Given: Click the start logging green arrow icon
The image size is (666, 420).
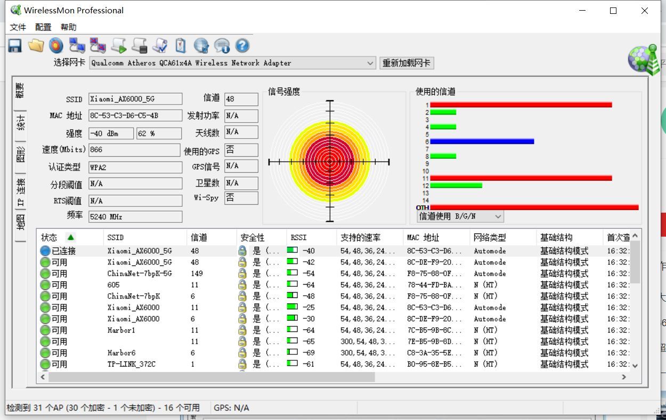Looking at the screenshot, I should pyautogui.click(x=118, y=46).
